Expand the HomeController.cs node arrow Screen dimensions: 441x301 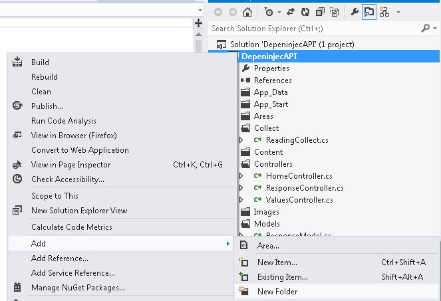(x=241, y=176)
